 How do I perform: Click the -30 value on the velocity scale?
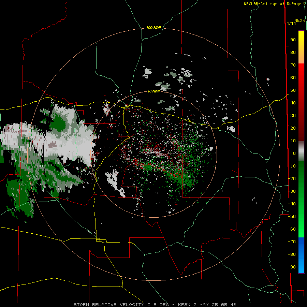click(292, 191)
